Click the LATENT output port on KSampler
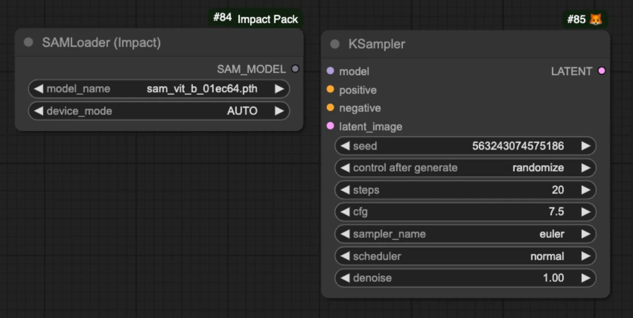Image resolution: width=633 pixels, height=318 pixels. tap(601, 71)
